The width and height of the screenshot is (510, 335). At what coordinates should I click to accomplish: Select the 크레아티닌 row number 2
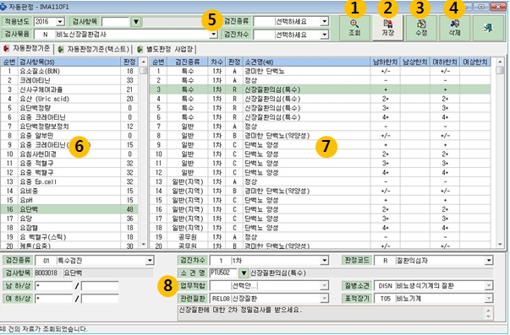point(69,80)
